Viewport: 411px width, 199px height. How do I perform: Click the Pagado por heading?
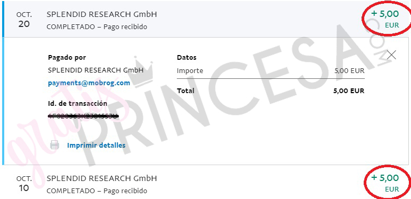tap(67, 58)
